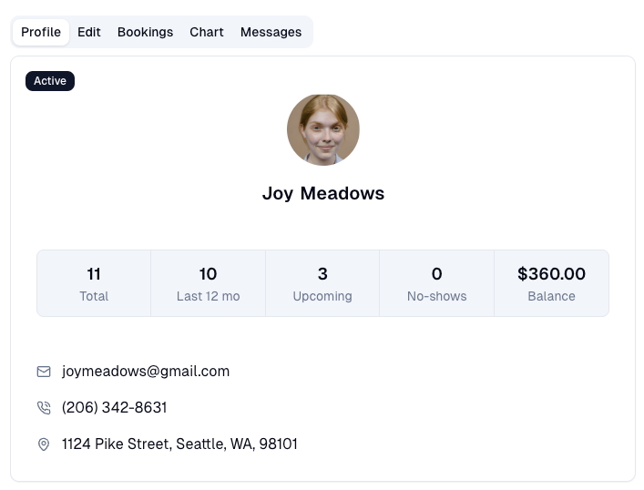Click the envelope email icon
Image resolution: width=644 pixels, height=490 pixels.
(x=44, y=372)
